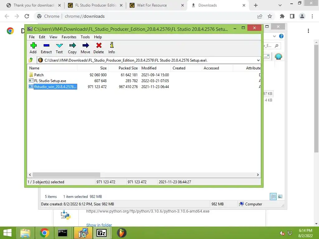The image size is (319, 239).
Task: Select the Patch folder row
Action: click(144, 75)
